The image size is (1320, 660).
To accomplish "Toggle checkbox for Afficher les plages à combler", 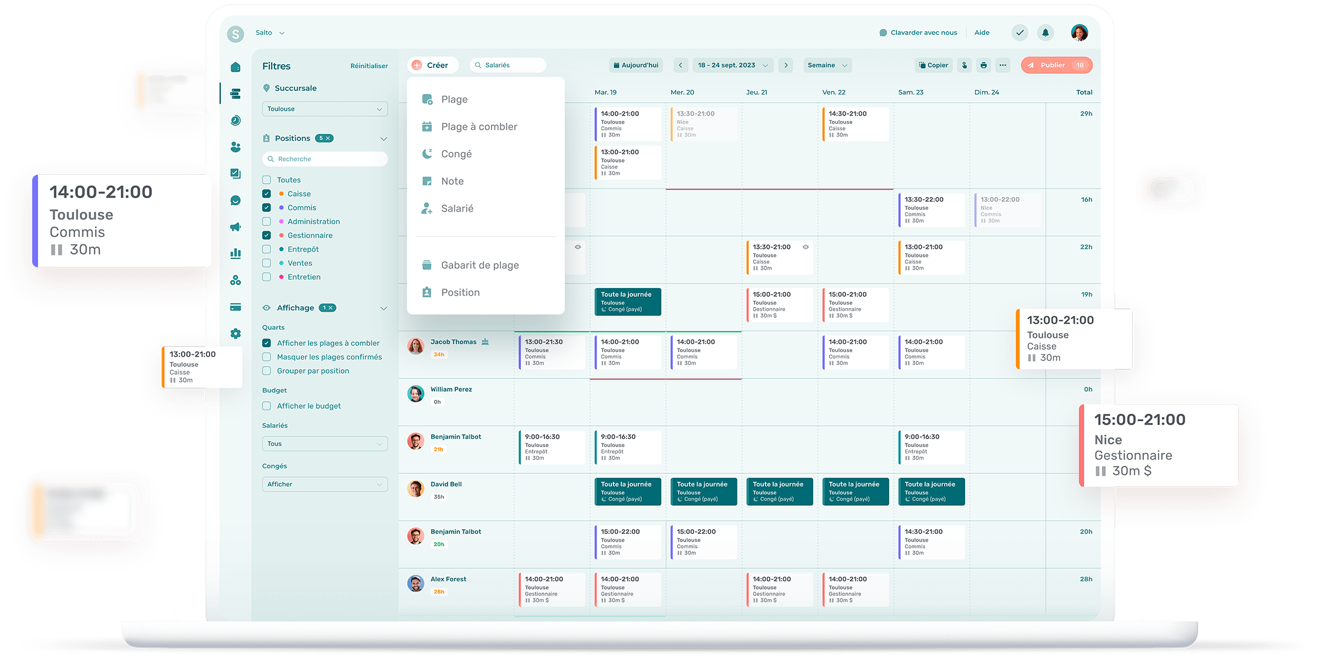I will tap(266, 343).
